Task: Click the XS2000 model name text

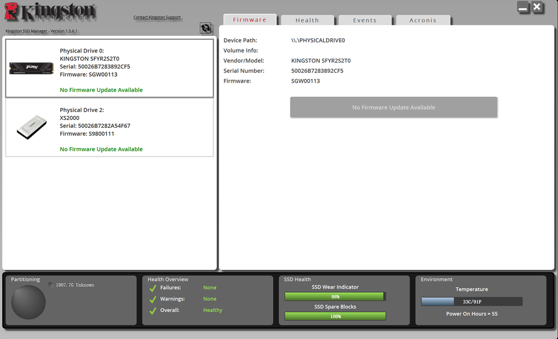Action: pos(69,118)
